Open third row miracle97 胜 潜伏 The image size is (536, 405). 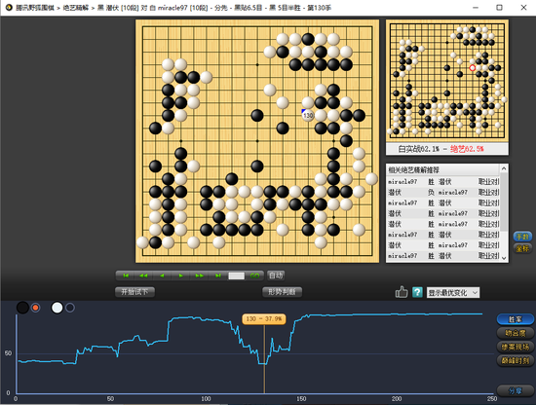[x=443, y=202]
